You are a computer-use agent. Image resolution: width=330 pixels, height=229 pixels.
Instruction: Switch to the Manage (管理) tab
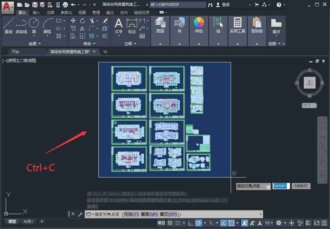(96, 13)
